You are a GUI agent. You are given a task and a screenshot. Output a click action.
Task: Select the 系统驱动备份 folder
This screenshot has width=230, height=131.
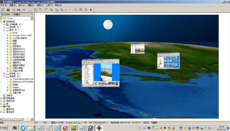[x=19, y=57]
